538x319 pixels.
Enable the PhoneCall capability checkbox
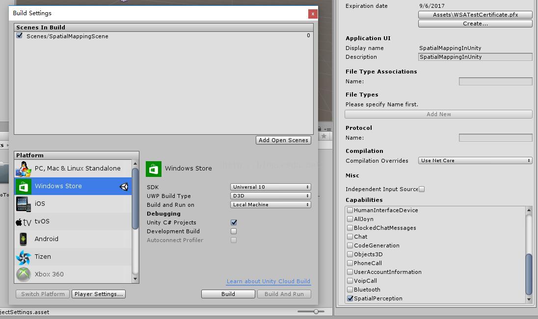(x=350, y=263)
